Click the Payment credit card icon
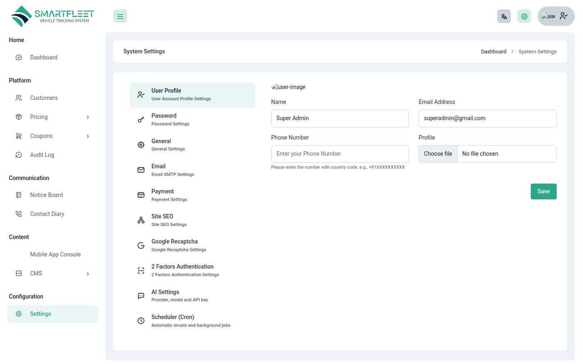Image resolution: width=583 pixels, height=364 pixels. [x=141, y=195]
